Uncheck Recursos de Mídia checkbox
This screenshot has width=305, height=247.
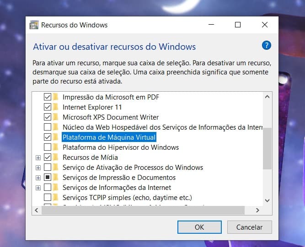coord(48,157)
